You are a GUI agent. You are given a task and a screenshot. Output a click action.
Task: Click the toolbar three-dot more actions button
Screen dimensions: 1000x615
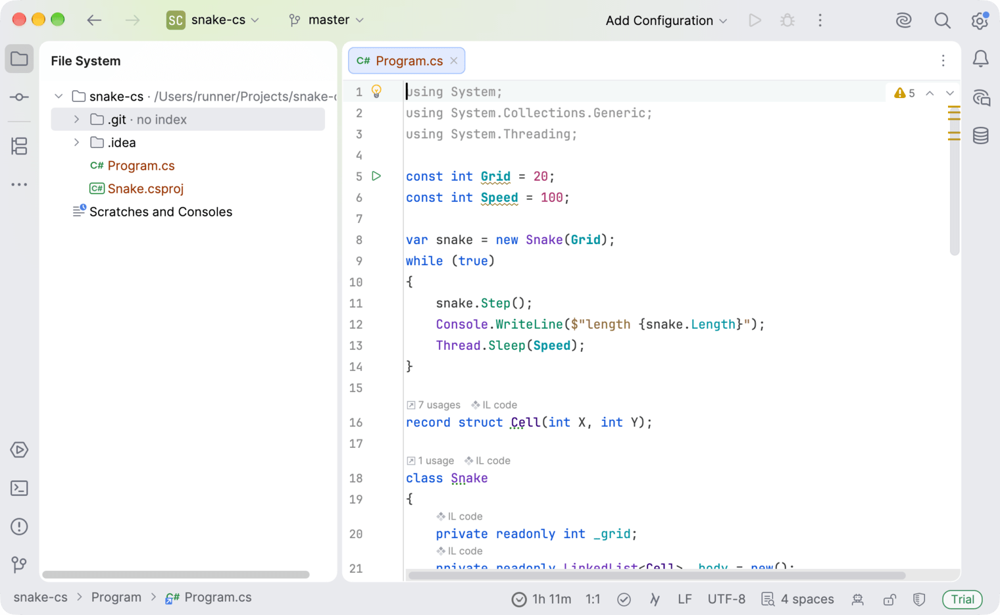[x=820, y=20]
